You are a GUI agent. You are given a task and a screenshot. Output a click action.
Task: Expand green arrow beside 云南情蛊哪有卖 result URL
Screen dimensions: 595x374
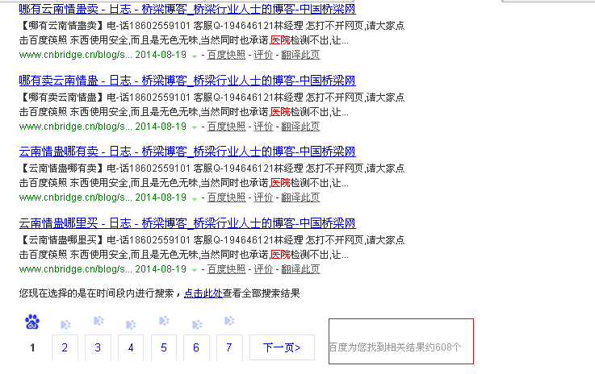click(195, 199)
